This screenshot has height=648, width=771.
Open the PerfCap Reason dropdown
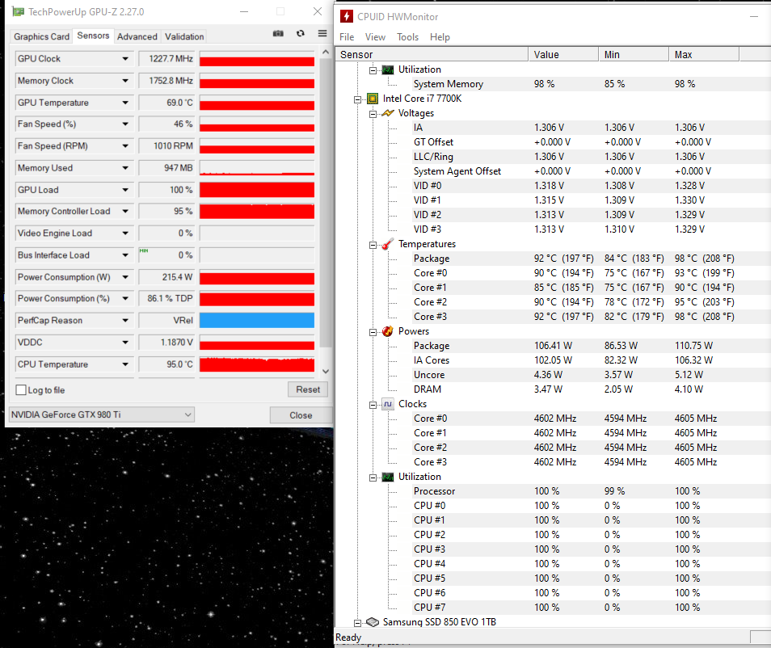[x=125, y=321]
